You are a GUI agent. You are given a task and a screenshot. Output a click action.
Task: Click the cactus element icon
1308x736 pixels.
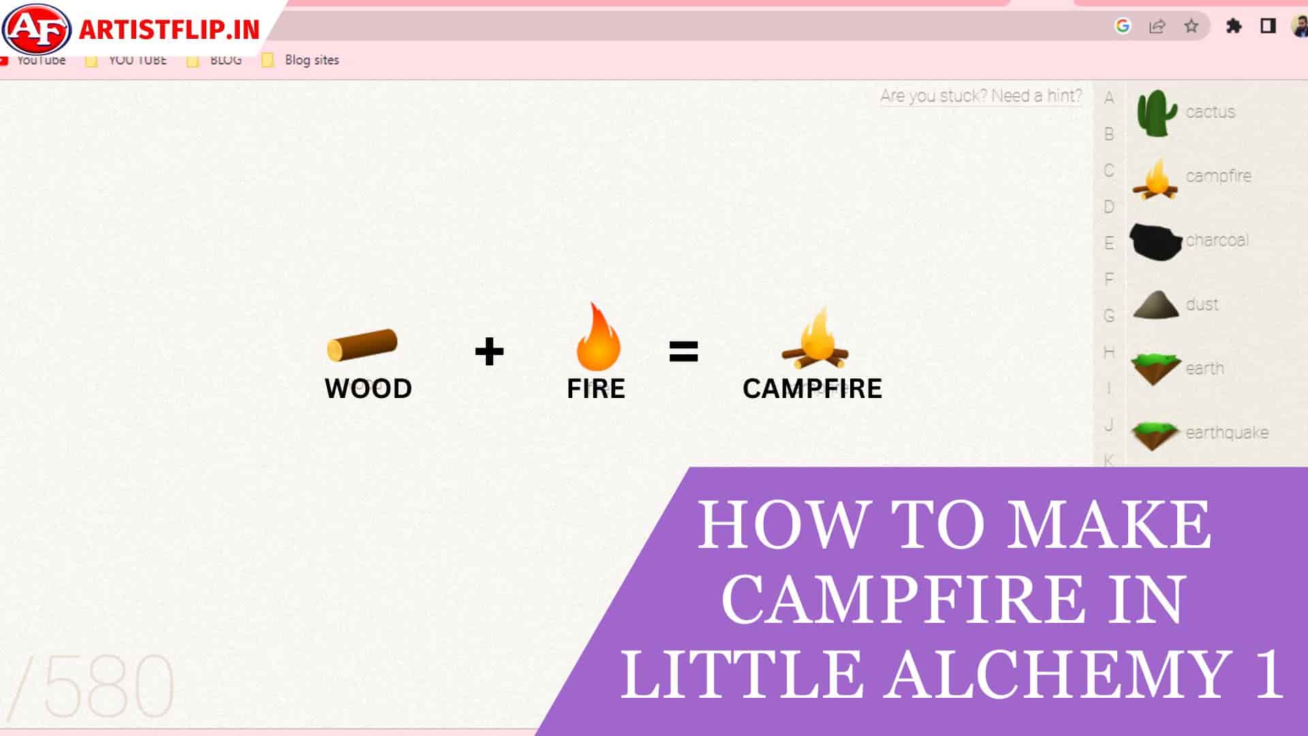click(1156, 112)
